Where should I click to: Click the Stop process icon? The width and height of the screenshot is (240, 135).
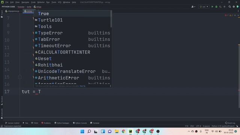[x=225, y=7]
